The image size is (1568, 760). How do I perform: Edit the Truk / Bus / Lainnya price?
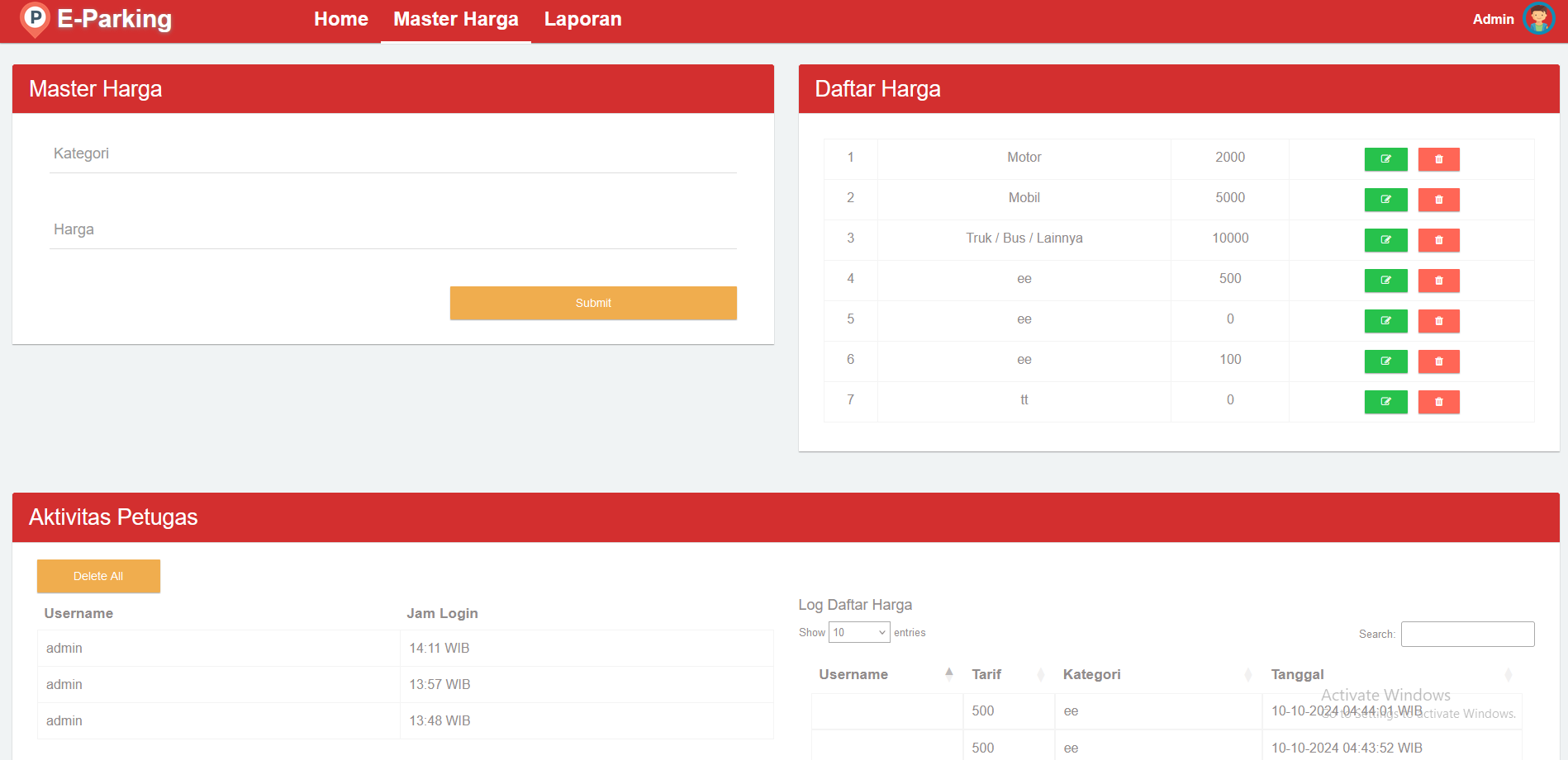point(1385,240)
